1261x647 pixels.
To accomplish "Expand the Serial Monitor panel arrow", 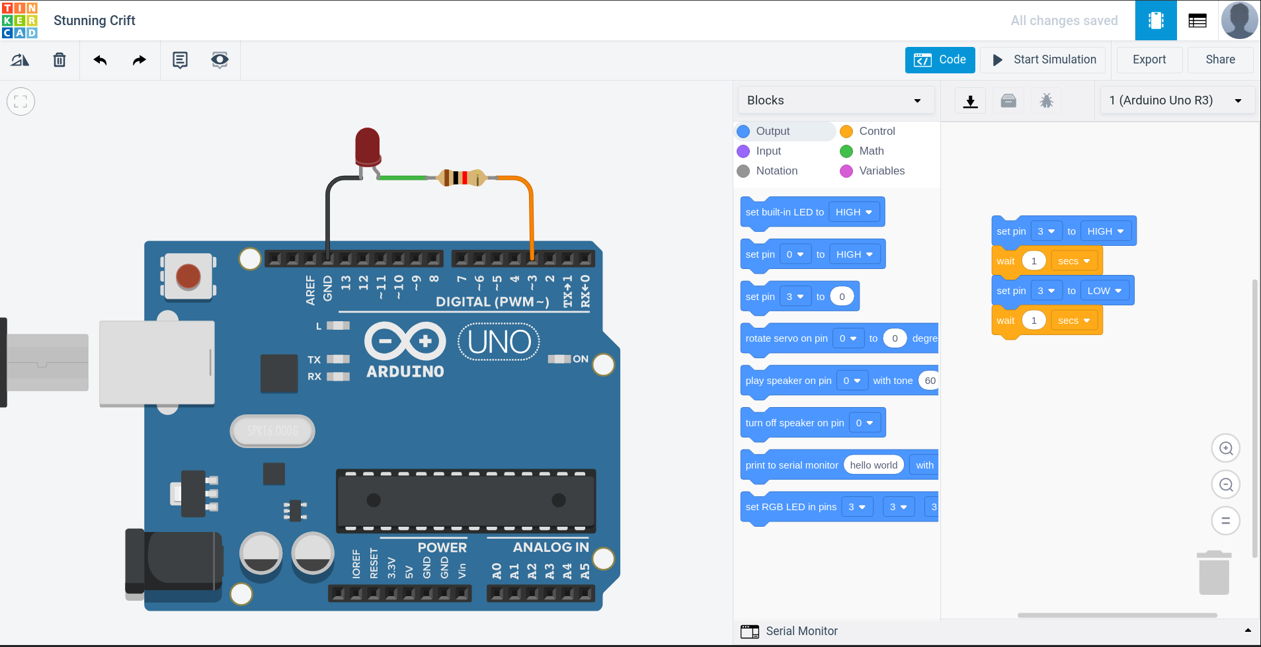I will 1248,631.
